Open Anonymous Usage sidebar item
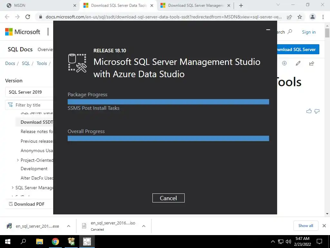 (37, 150)
